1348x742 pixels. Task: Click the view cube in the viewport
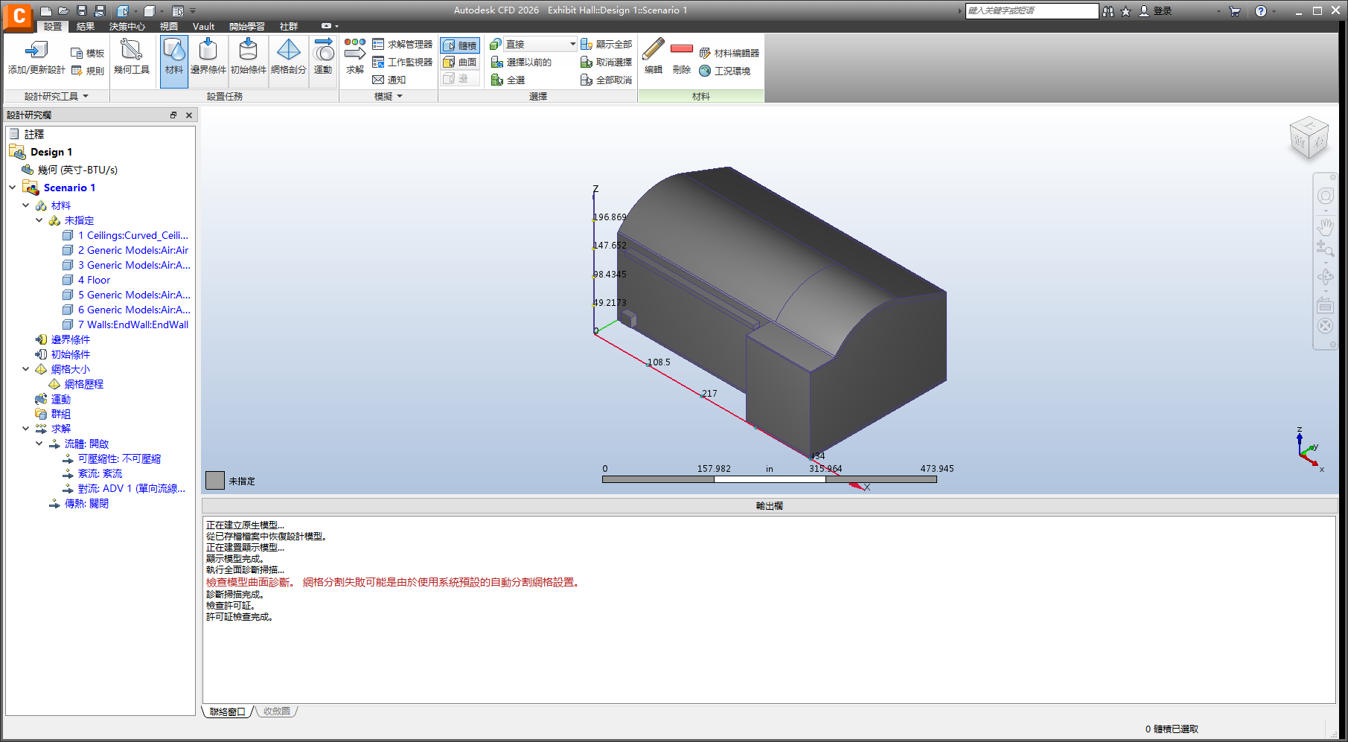coord(1309,138)
